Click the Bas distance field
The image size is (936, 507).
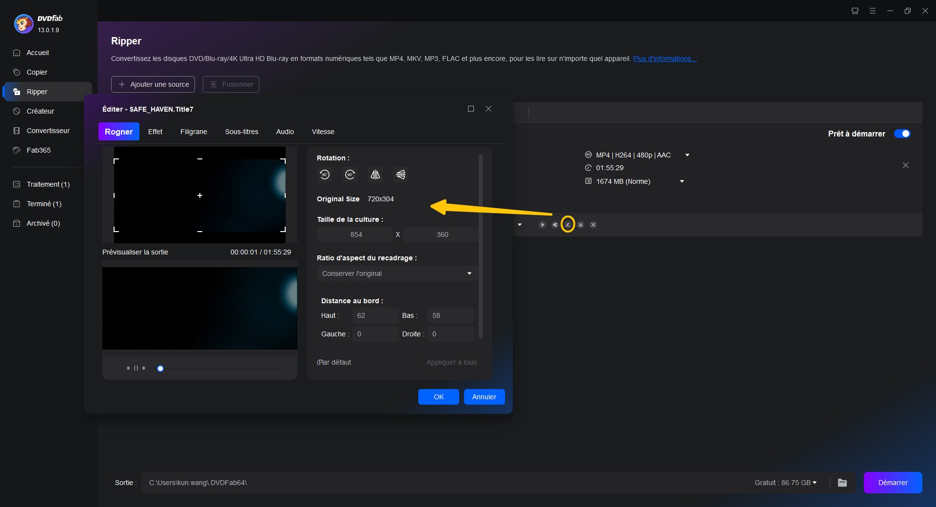click(450, 315)
